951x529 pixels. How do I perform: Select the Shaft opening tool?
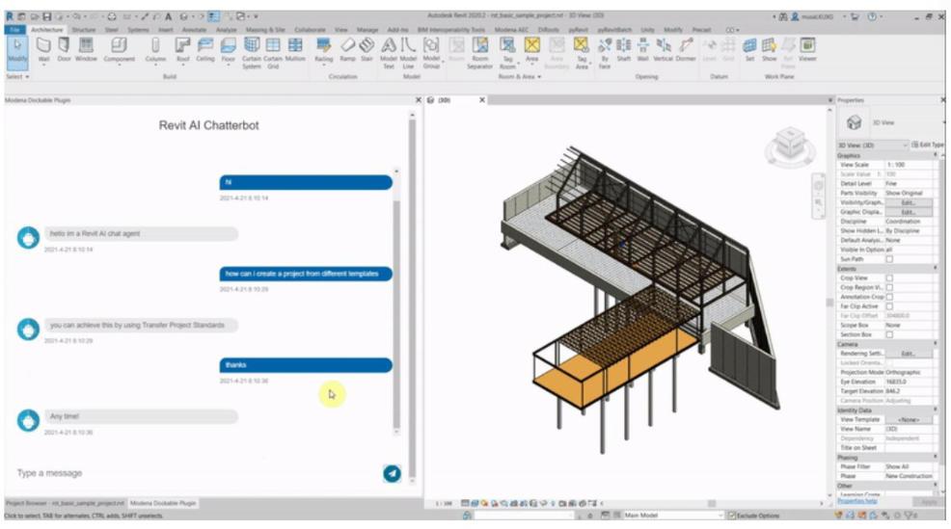pos(623,50)
